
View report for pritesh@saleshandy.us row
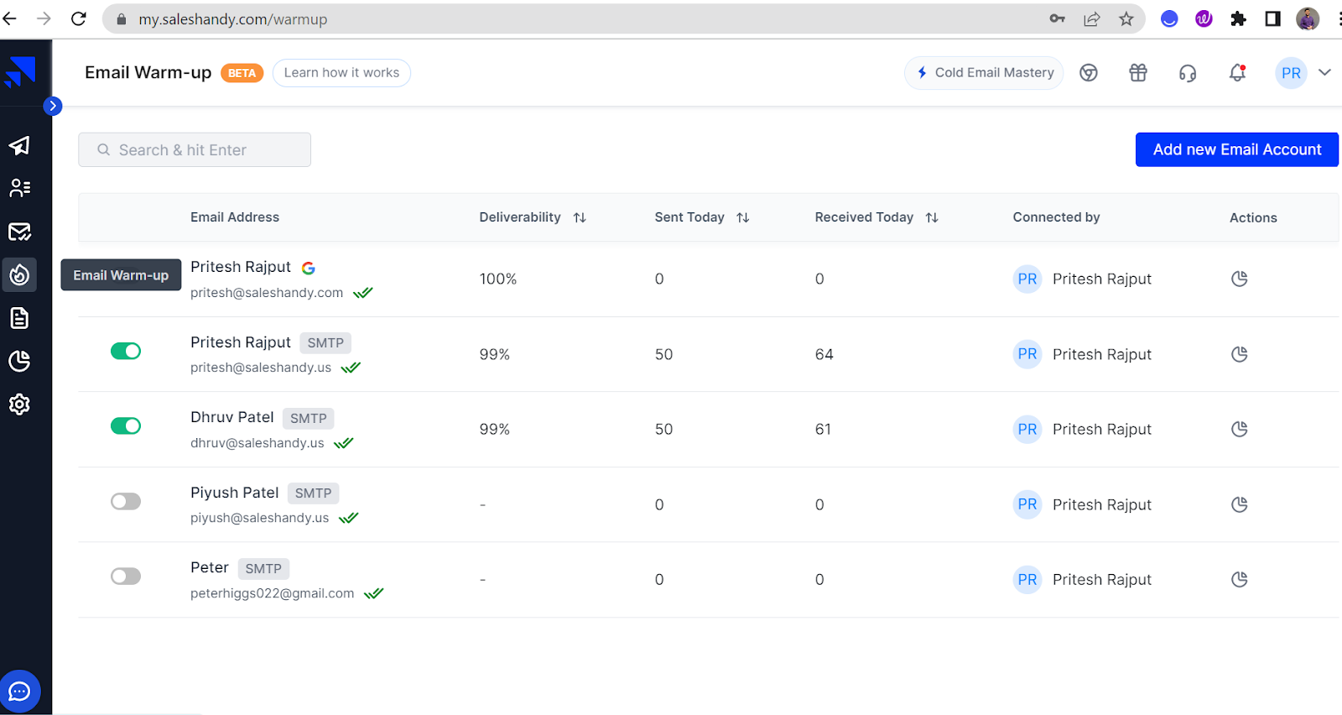(1240, 354)
